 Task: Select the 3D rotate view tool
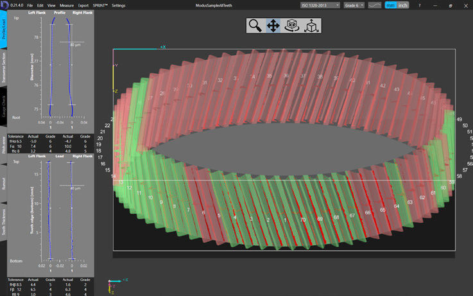292,26
